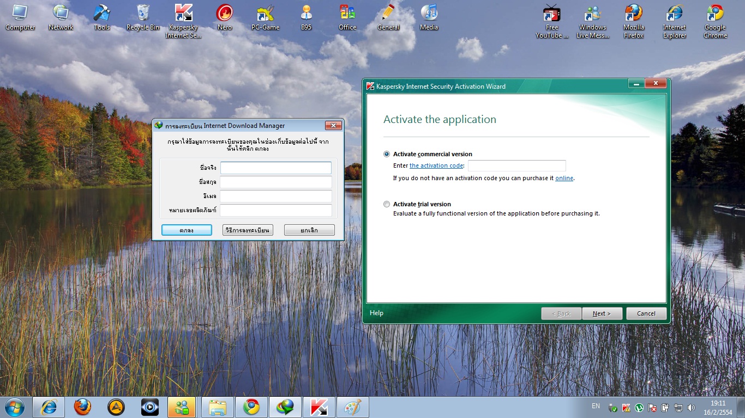Switch to Paint in the taskbar

[x=353, y=407]
